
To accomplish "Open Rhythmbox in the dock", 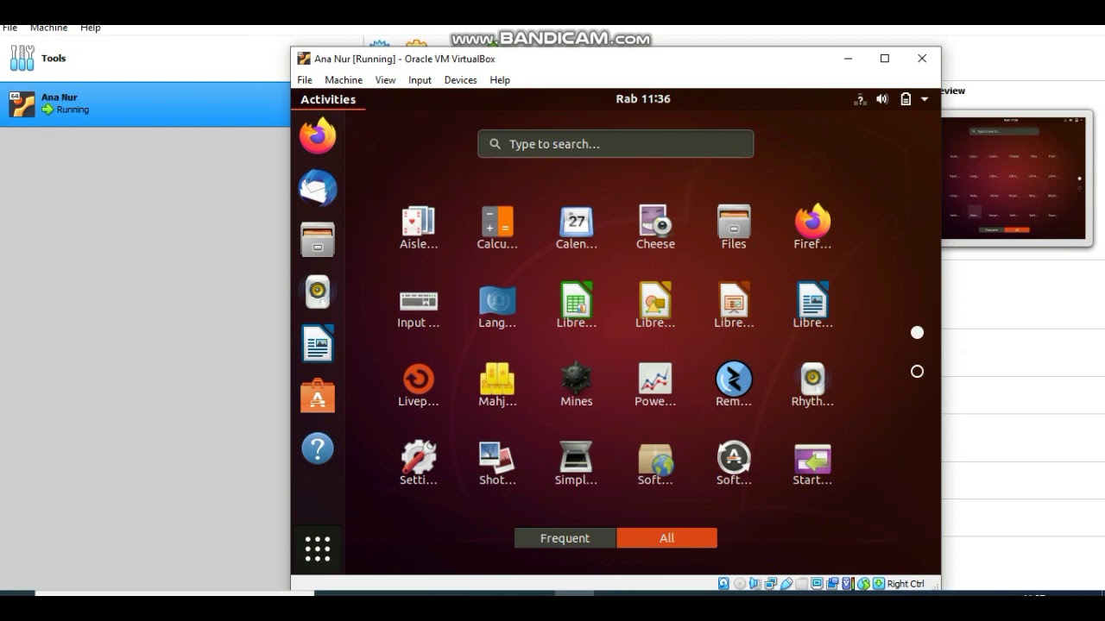I will click(x=318, y=292).
